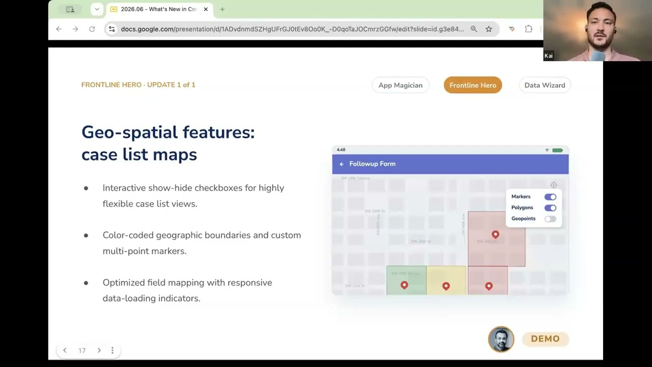This screenshot has height=367, width=652.
Task: Click the slide number 17 indicator
Action: tap(82, 351)
